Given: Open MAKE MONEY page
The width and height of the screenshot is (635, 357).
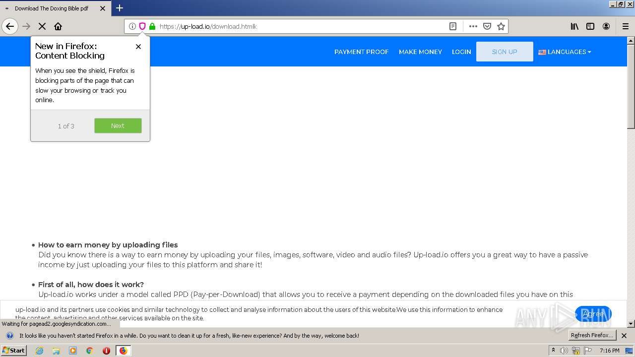Looking at the screenshot, I should pyautogui.click(x=420, y=52).
